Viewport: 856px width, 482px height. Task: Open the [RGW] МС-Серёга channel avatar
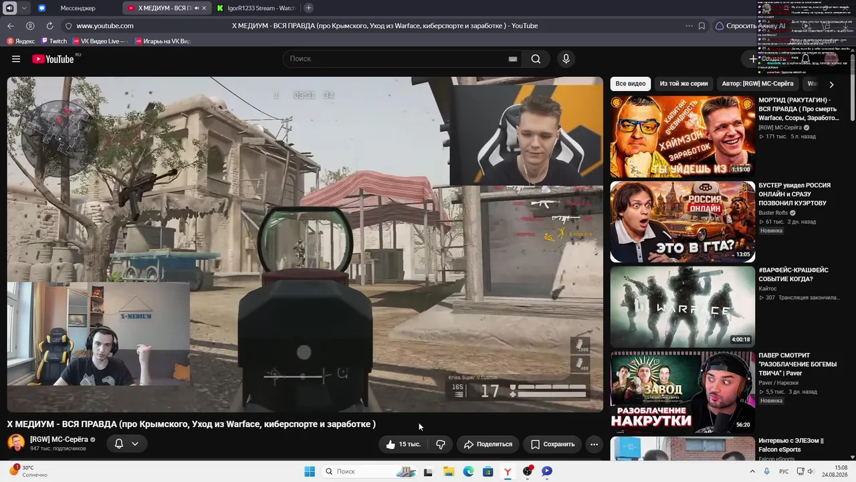point(16,443)
